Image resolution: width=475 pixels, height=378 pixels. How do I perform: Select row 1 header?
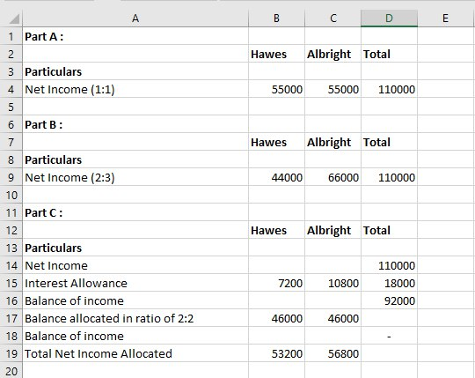11,36
